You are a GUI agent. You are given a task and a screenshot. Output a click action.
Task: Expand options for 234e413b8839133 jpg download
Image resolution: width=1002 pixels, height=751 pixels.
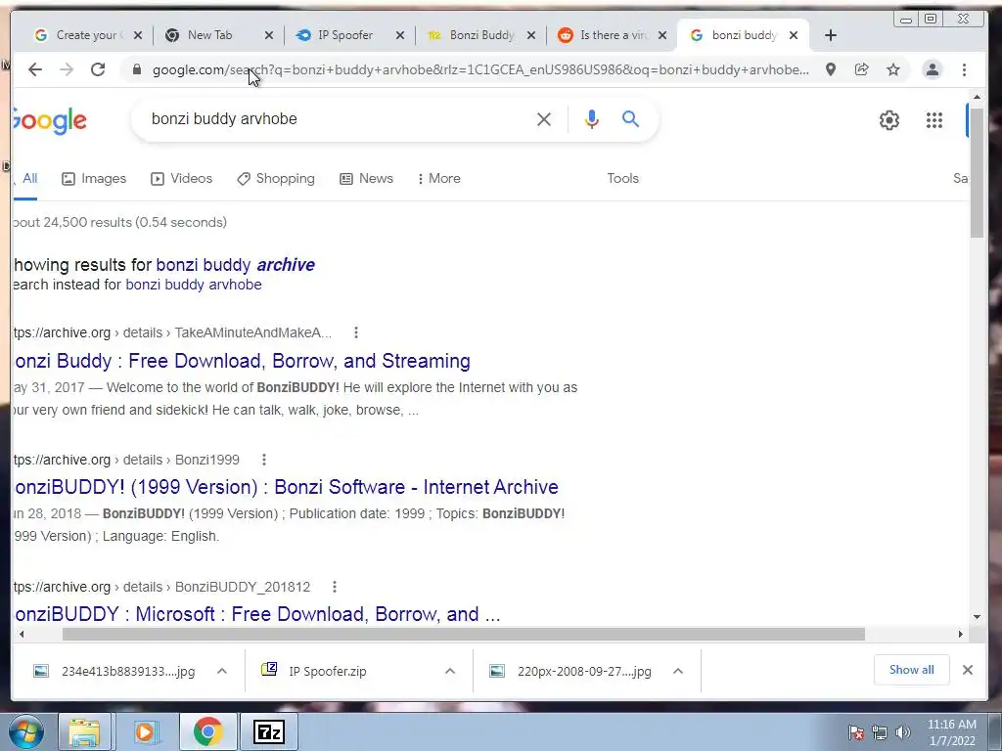(x=222, y=671)
